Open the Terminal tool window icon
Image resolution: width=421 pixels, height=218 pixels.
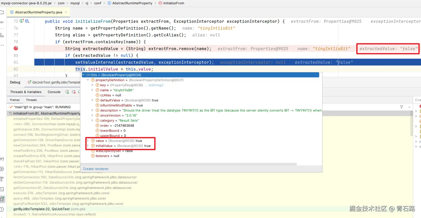[x=2, y=189]
